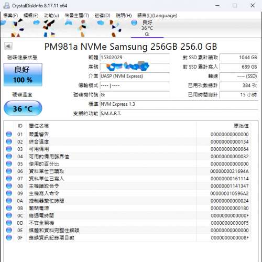Open the 編輯(E) menu
262x262 pixels.
[31, 16]
